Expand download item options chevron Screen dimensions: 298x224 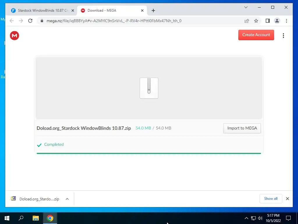coord(67,199)
